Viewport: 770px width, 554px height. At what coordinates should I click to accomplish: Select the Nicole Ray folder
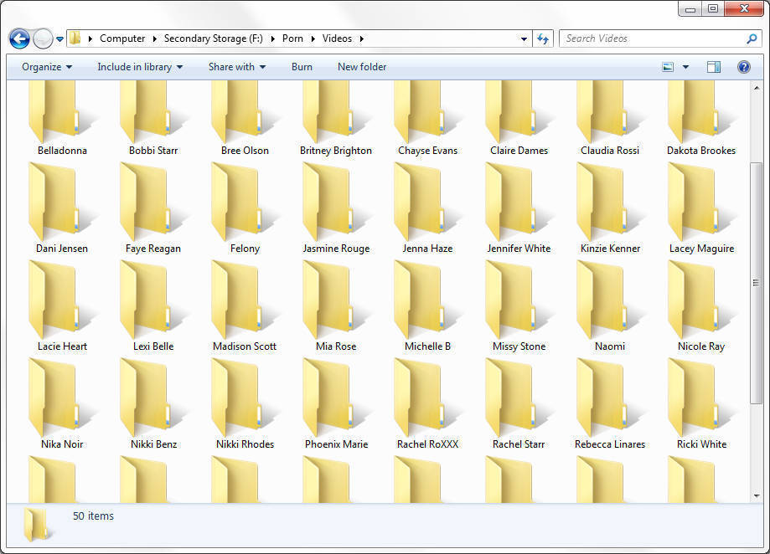pos(701,306)
